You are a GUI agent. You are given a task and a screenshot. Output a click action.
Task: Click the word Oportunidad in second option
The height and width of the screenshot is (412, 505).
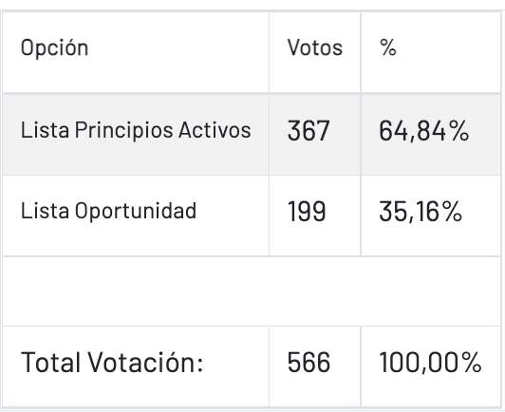[136, 211]
